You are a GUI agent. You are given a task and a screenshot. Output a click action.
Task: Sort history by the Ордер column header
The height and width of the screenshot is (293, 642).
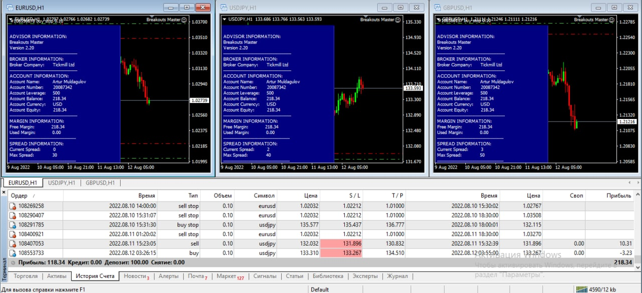click(35, 195)
